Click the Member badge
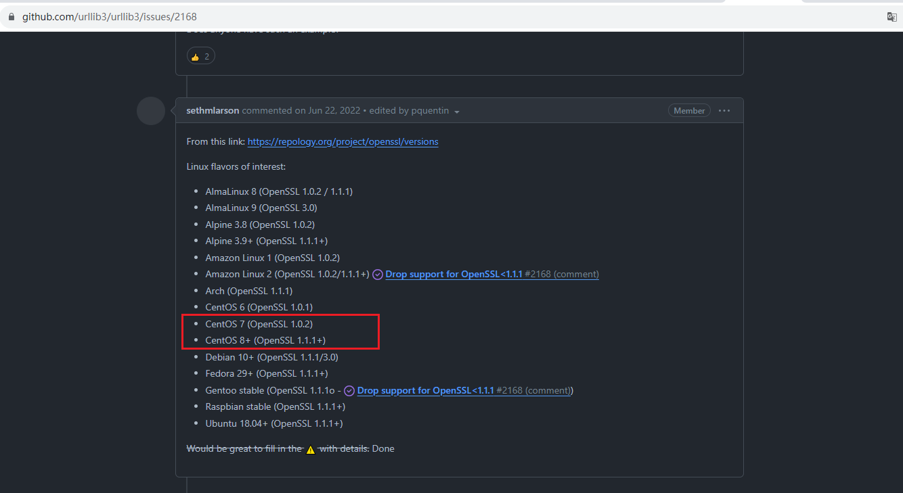This screenshot has height=493, width=903. pos(689,111)
